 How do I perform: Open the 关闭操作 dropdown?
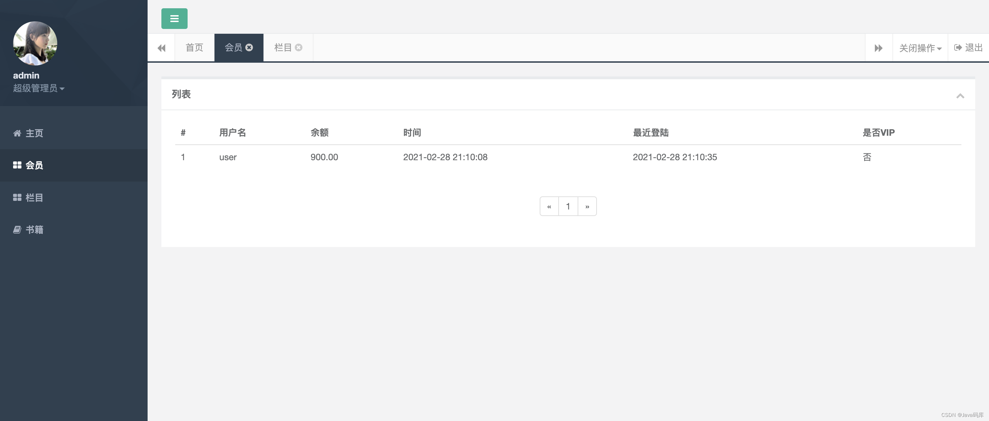click(x=920, y=48)
